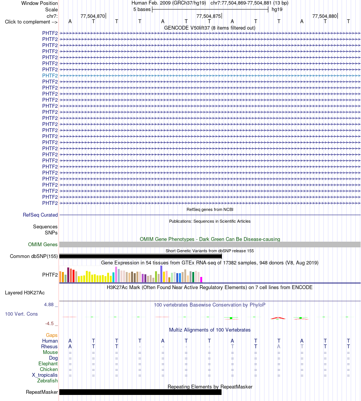The height and width of the screenshot is (401, 361).
Task: Click the 4.88 PhyloP upper scale value
Action: (49, 305)
